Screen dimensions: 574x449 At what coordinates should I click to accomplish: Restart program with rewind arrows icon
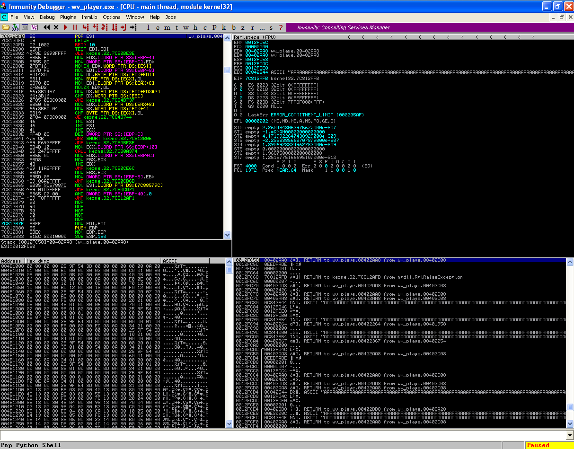(47, 27)
